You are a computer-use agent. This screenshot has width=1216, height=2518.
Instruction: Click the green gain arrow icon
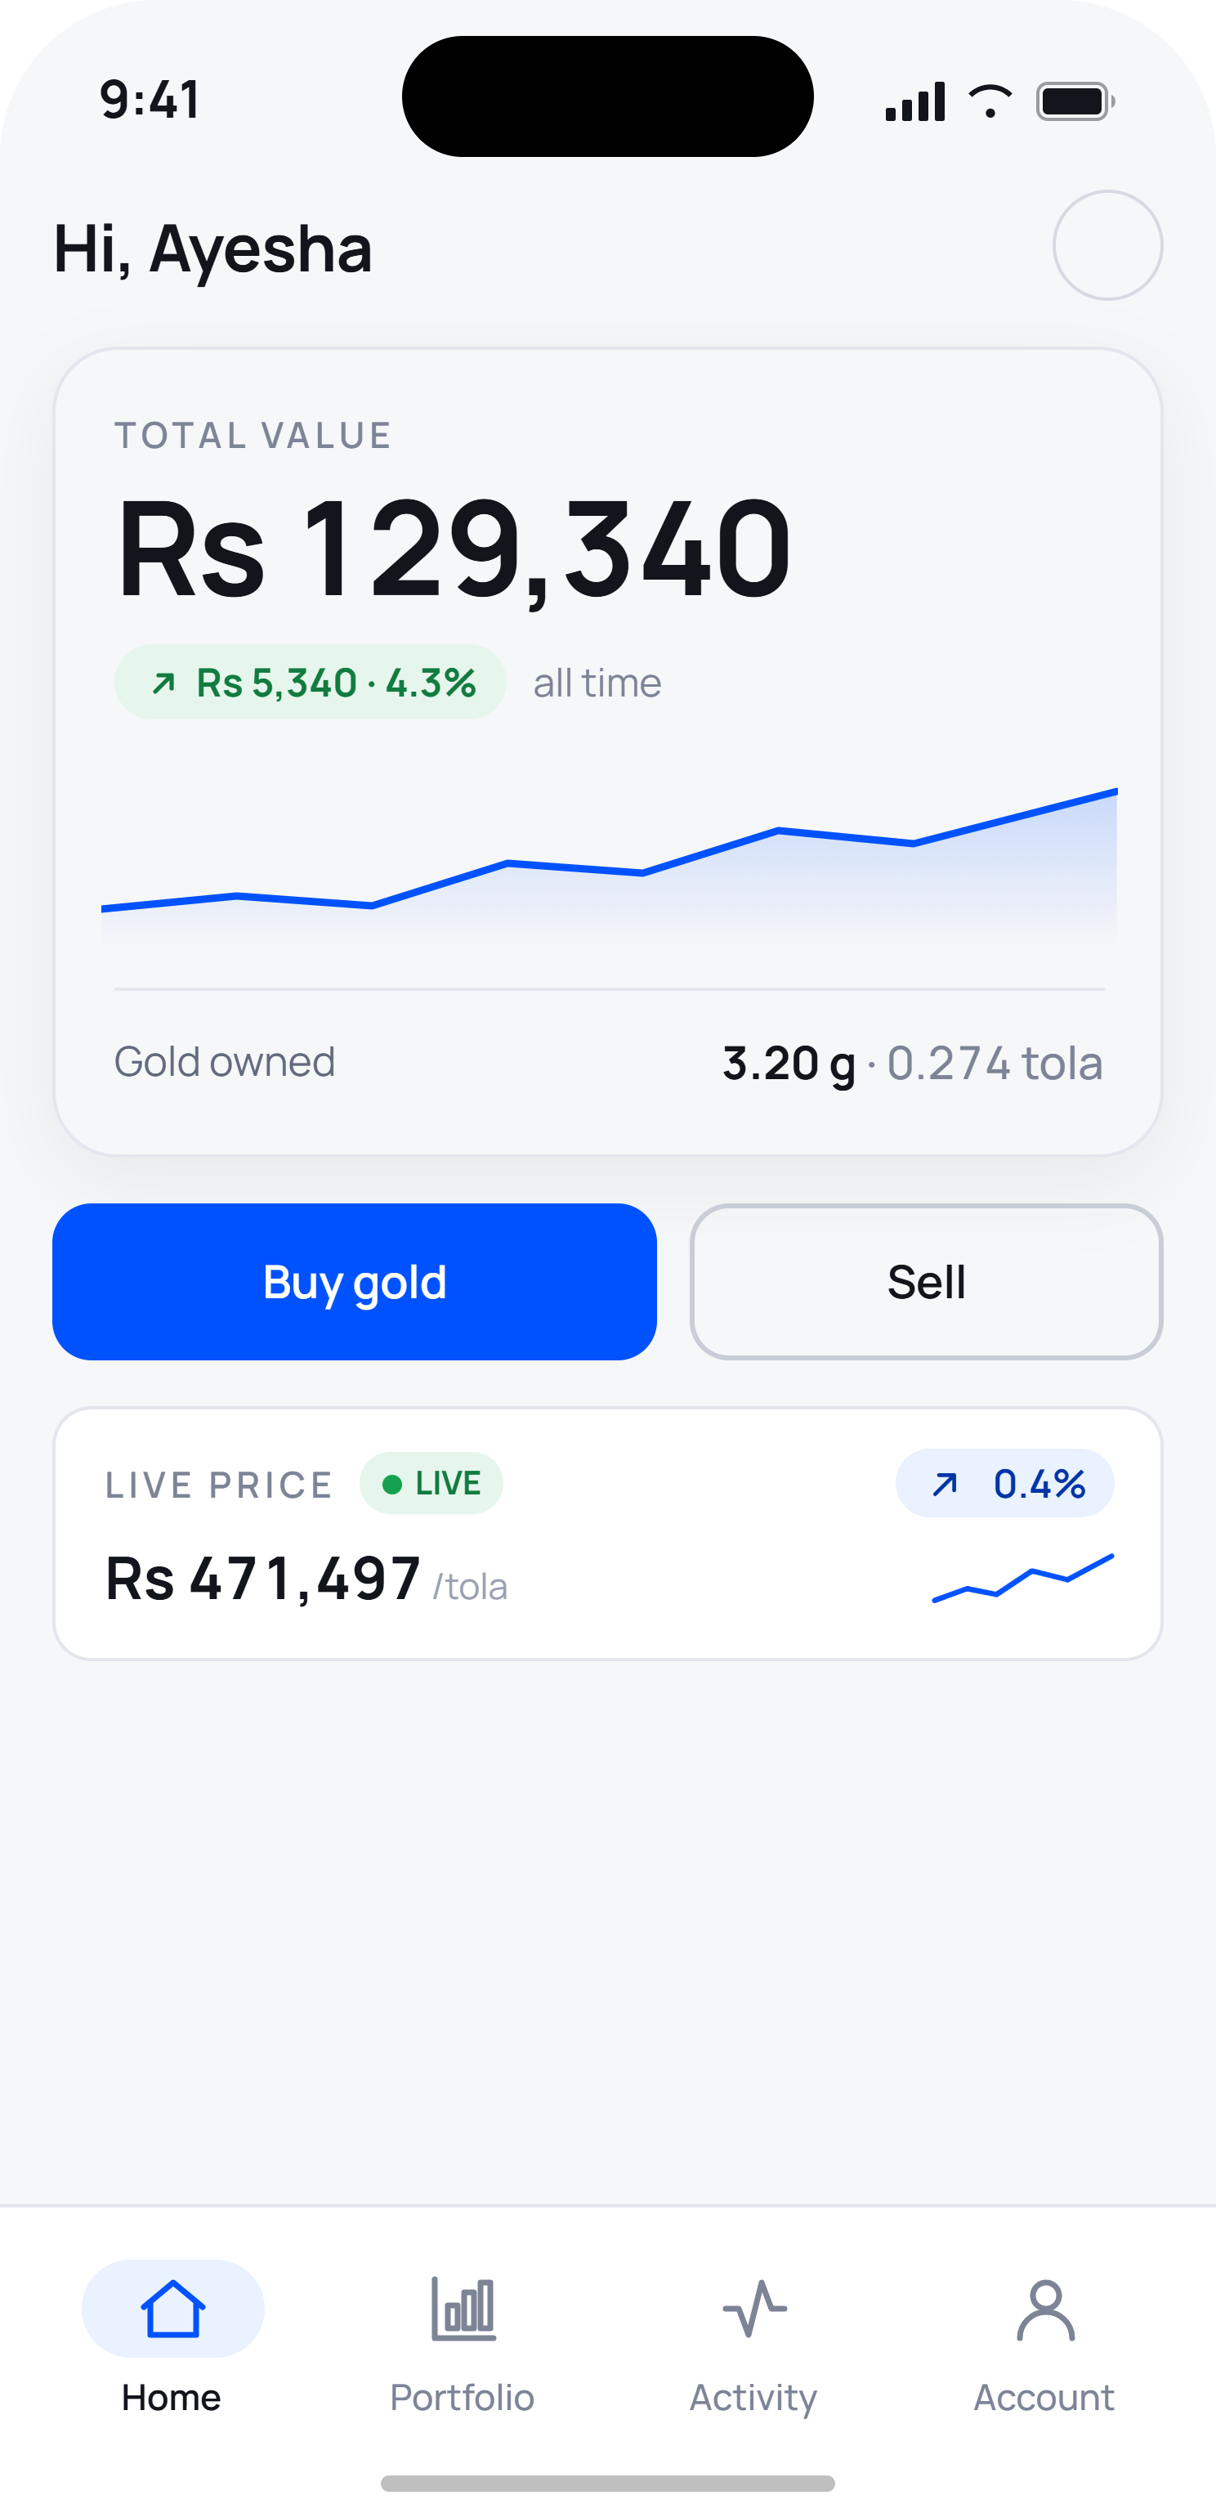pyautogui.click(x=163, y=683)
